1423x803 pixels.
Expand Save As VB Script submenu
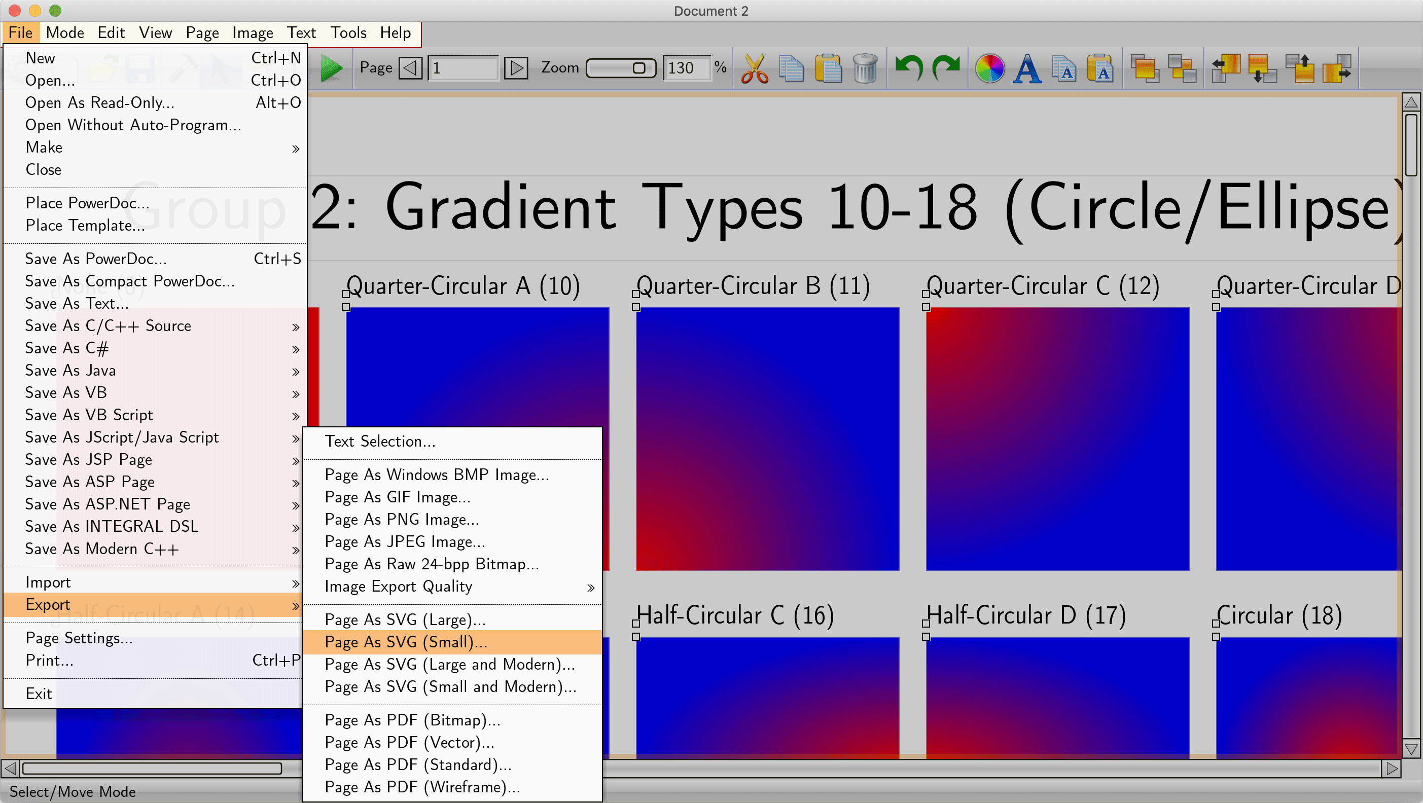pyautogui.click(x=155, y=415)
